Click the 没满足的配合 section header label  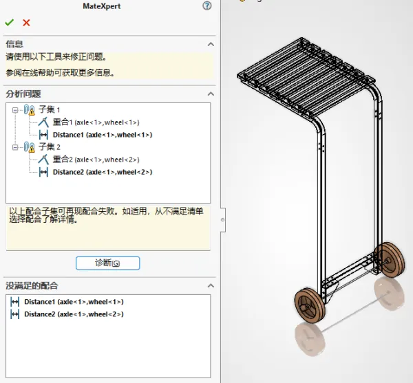(32, 285)
